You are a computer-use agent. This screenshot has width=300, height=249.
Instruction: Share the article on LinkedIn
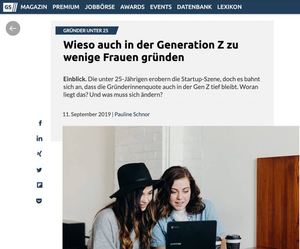coord(39,138)
